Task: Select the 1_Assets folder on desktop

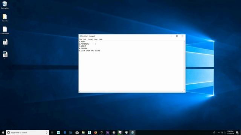Action: pyautogui.click(x=5, y=18)
